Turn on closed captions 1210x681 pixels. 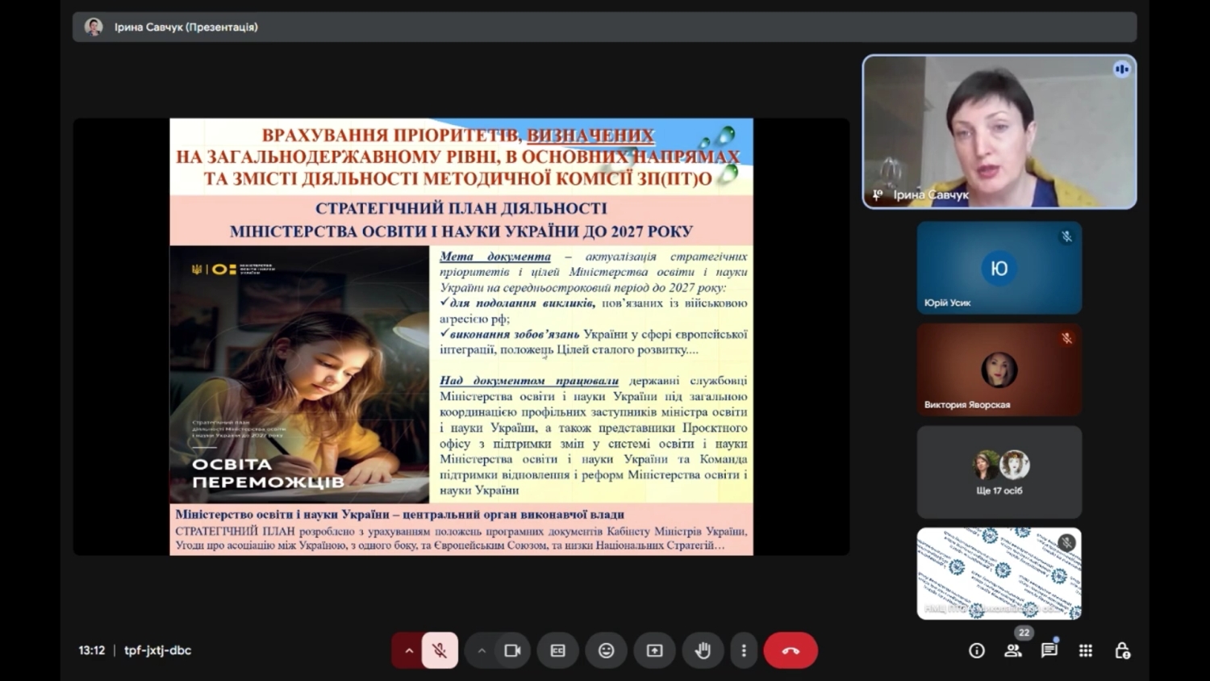click(x=557, y=650)
